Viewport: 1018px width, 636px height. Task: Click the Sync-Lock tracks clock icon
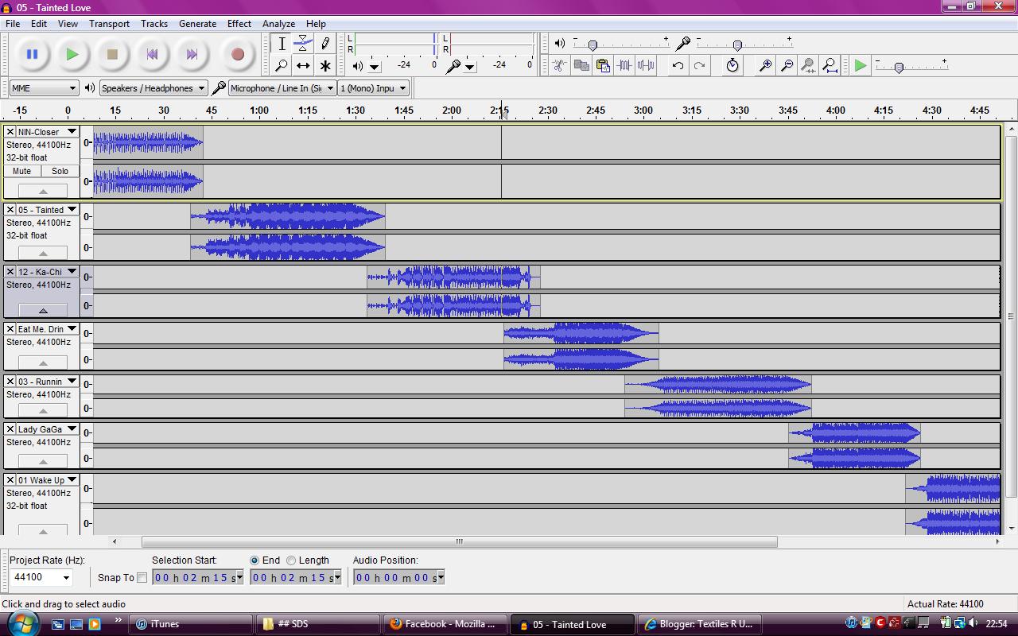click(x=732, y=65)
